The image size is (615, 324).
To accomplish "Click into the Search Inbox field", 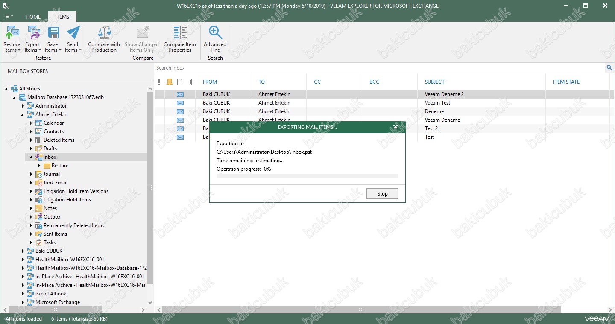I will tap(379, 67).
